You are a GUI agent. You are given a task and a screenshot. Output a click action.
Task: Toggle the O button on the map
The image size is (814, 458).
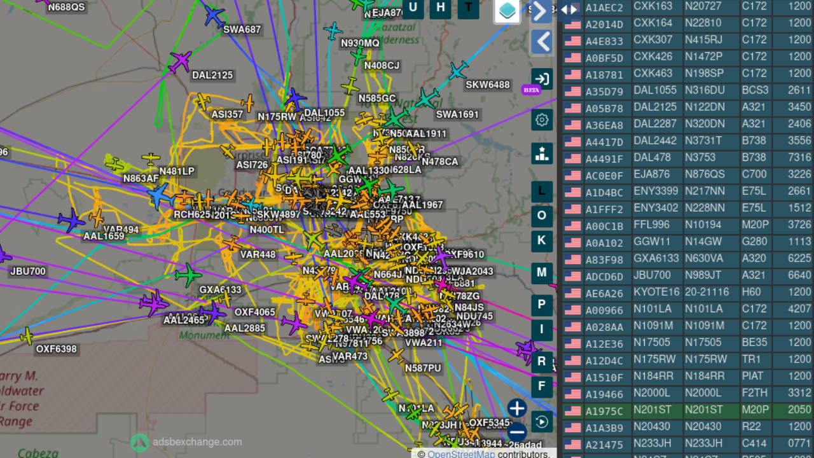(542, 216)
